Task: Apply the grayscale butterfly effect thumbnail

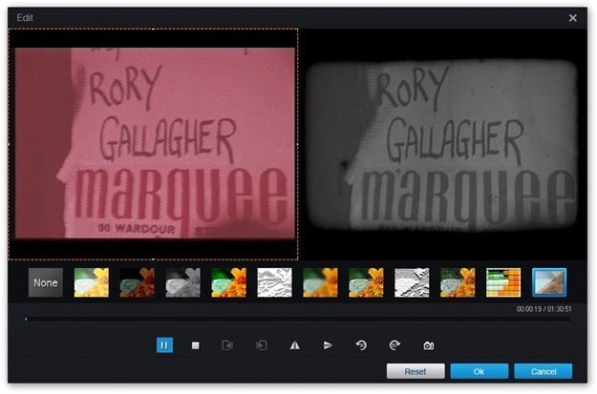Action: pyautogui.click(x=182, y=282)
